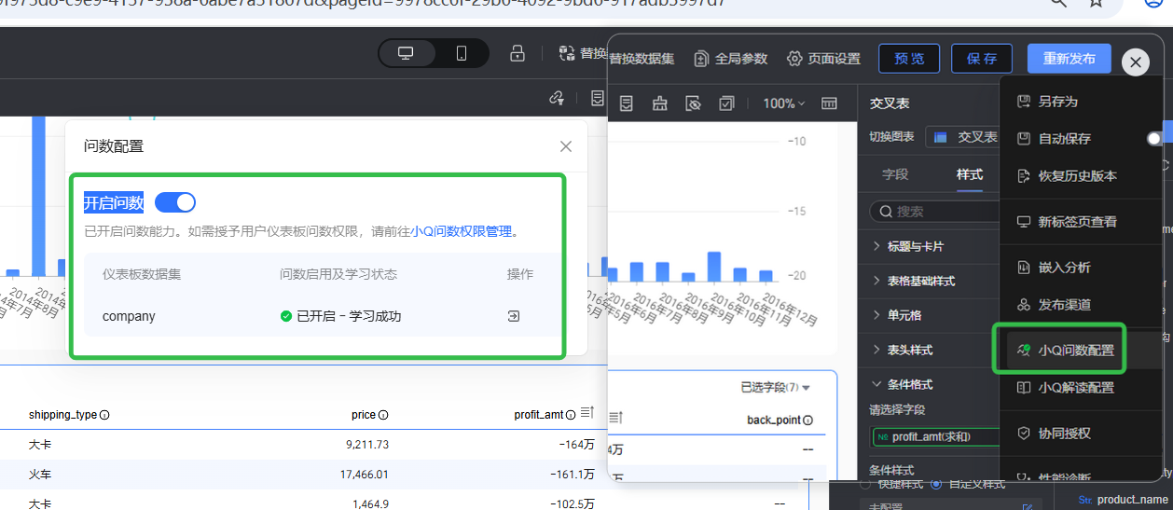Screen dimensions: 1173x510
Task: Switch to the 字段 tab
Action: [895, 174]
